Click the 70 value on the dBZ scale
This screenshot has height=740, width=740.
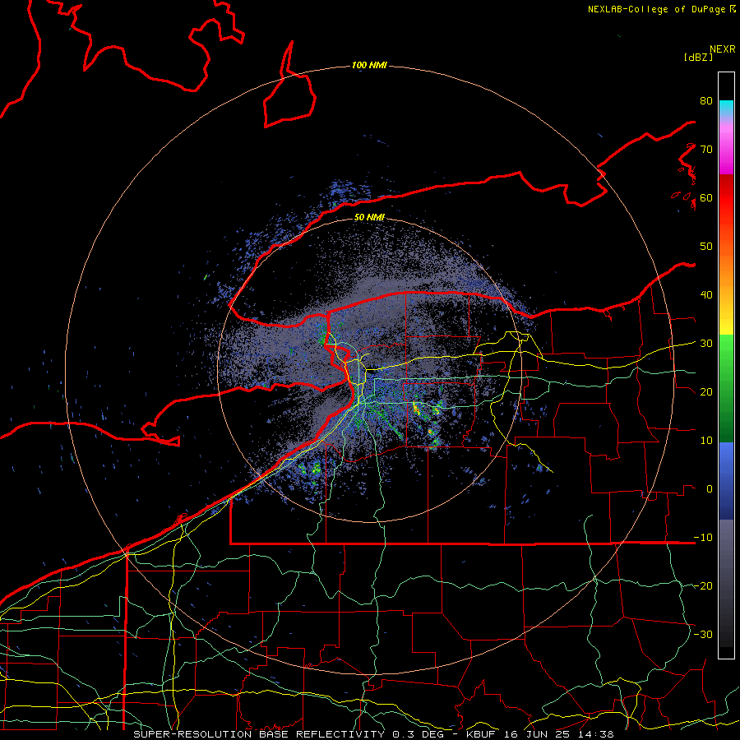tap(706, 150)
